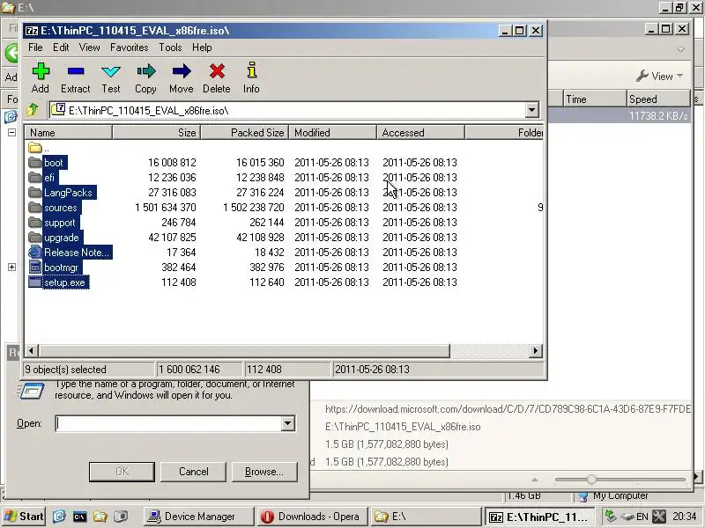Click the Browse... button in Run dialog

(264, 472)
